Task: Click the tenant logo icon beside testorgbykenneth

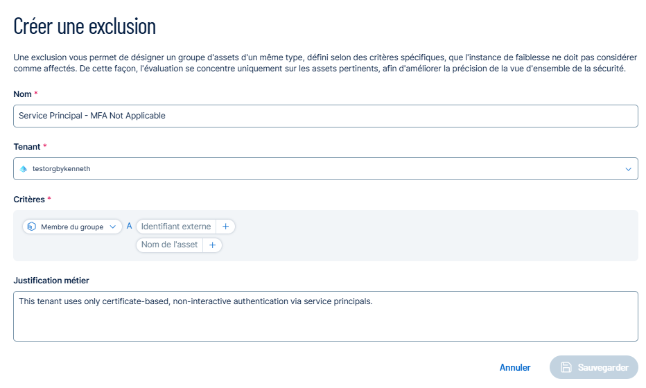Action: [x=24, y=169]
